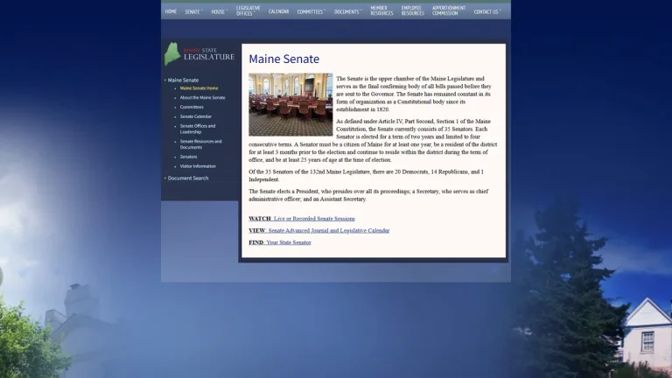Expand the Contact Us menu
672x378 pixels.
486,11
